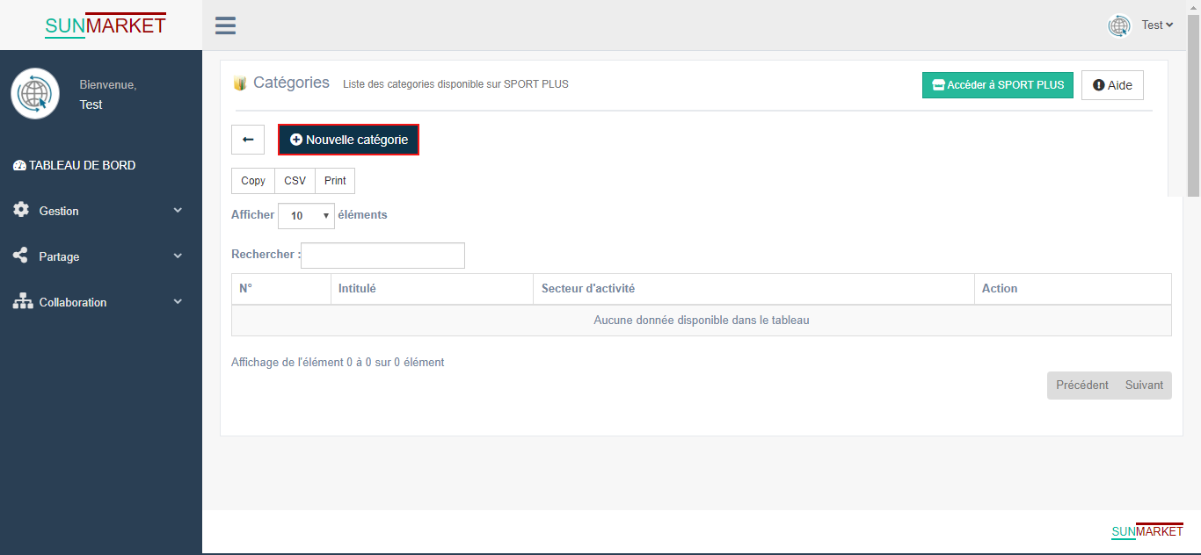Click the back arrow button
The width and height of the screenshot is (1201, 555).
click(x=248, y=140)
